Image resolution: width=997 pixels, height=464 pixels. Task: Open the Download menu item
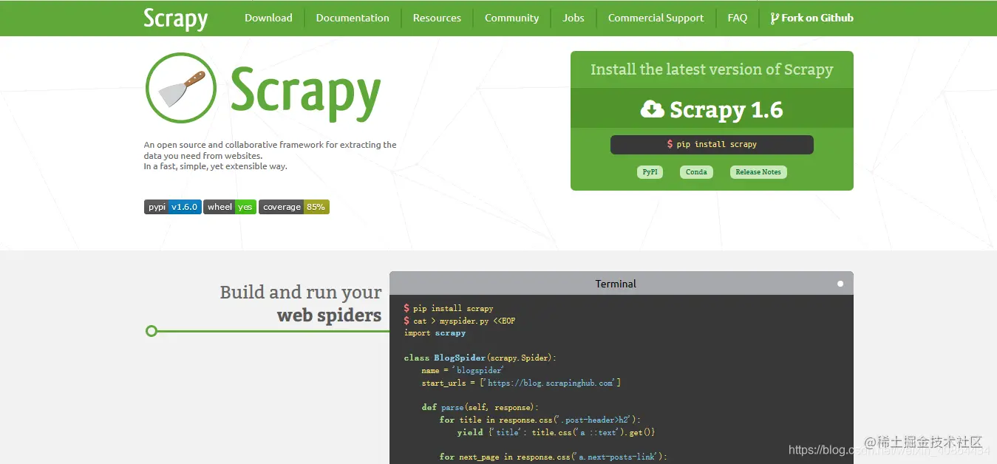(268, 18)
